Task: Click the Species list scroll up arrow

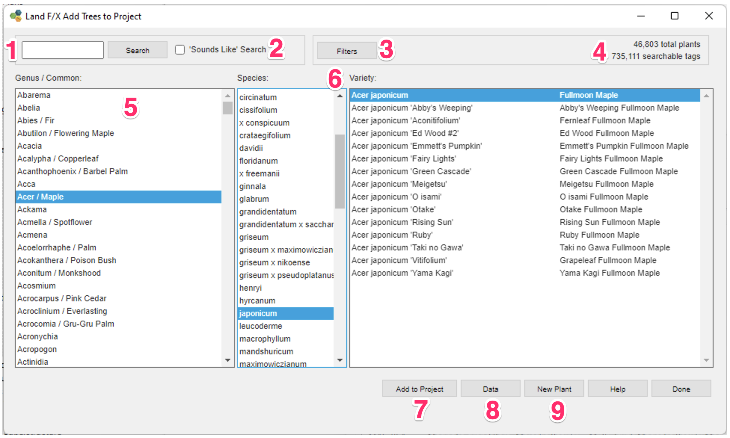Action: 340,96
